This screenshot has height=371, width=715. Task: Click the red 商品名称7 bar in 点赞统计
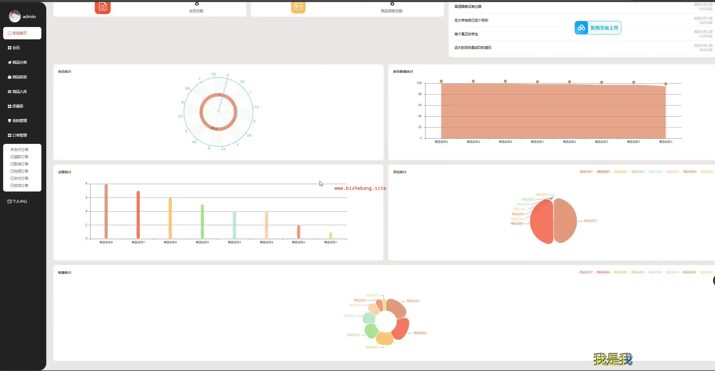tap(138, 215)
